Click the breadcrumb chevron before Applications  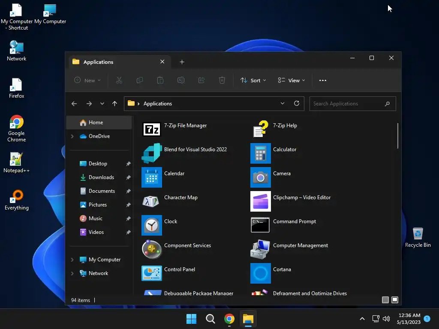[x=138, y=104]
